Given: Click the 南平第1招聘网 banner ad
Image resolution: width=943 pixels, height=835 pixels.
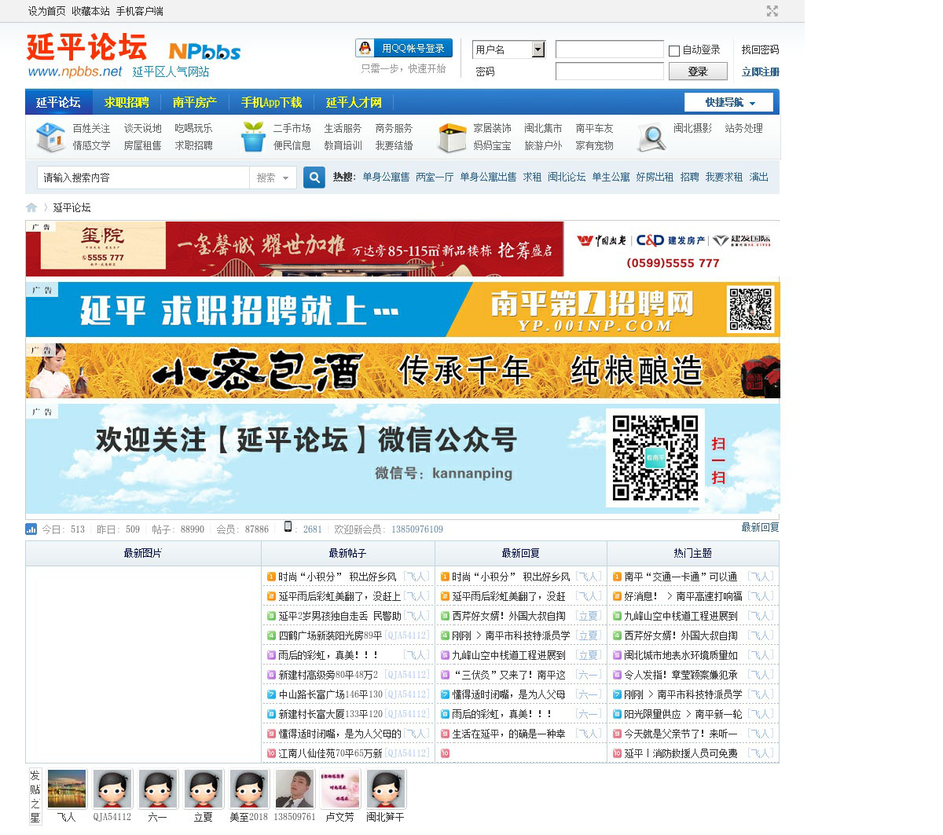Looking at the screenshot, I should tap(402, 309).
